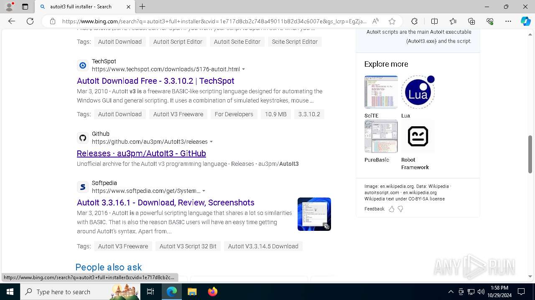Screen dimensions: 535x300
Task: Open the notifications center icon
Action: (x=521, y=292)
